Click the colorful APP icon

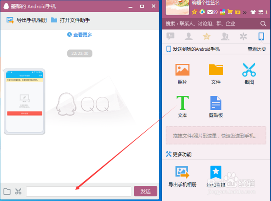coord(222,12)
